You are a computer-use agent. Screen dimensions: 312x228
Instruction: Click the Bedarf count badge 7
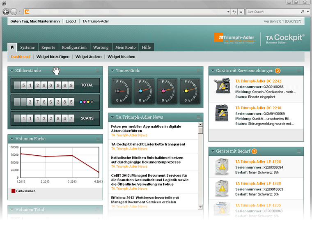tap(254, 151)
